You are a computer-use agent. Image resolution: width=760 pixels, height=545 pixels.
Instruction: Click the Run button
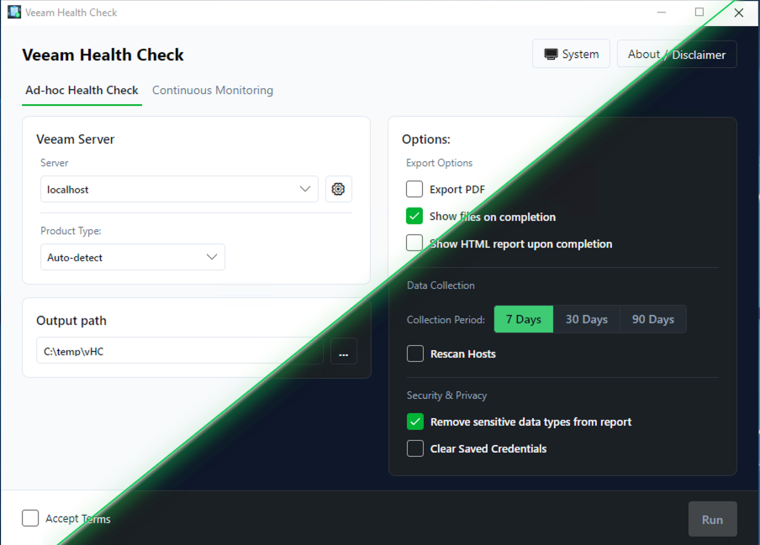click(713, 519)
